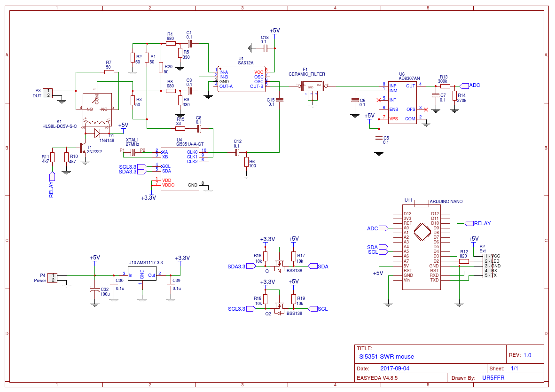Click the BSS138 MOSFET Q2
The image size is (555, 392).
279,309
